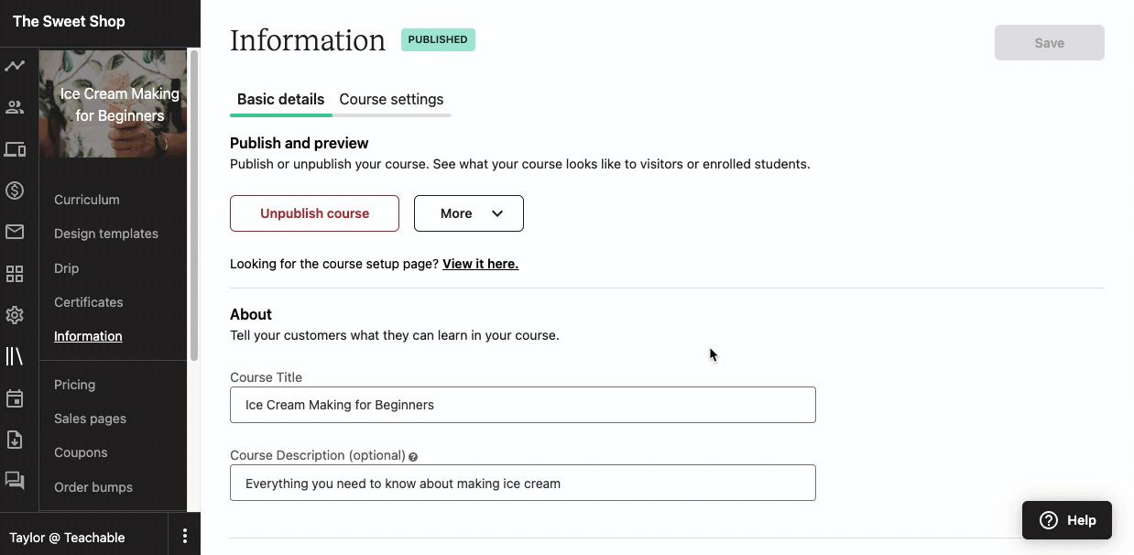The height and width of the screenshot is (555, 1134).
Task: Switch to the Course settings tab
Action: (391, 99)
